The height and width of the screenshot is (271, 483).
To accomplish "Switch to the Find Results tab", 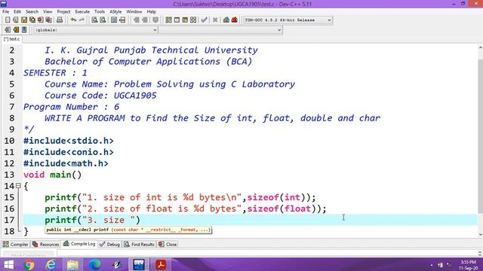I will point(139,244).
